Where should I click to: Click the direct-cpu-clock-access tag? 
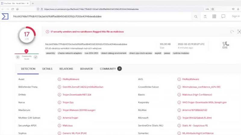click(x=140, y=53)
